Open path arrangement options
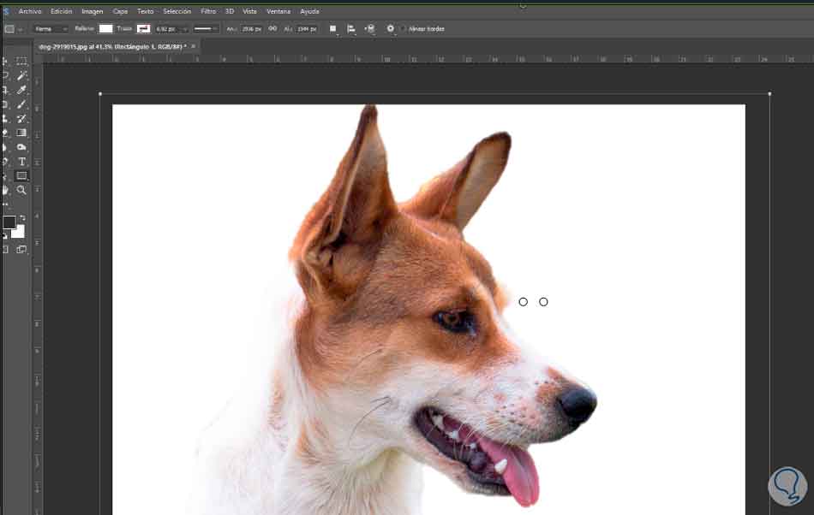The image size is (814, 515). [369, 29]
